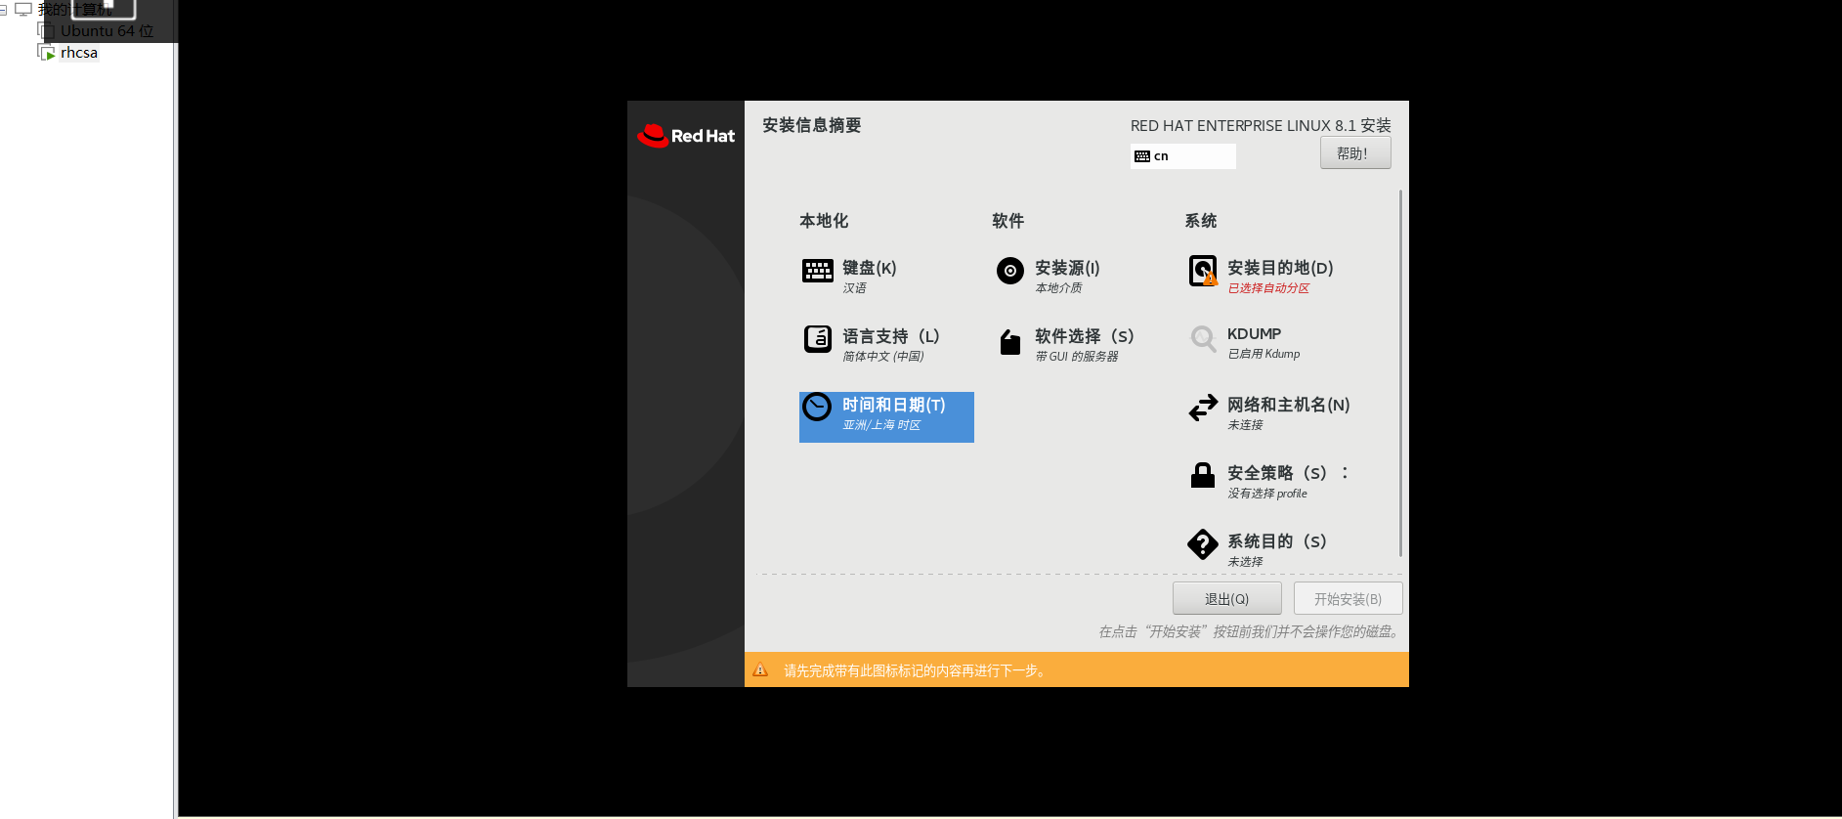Click the 亚洲/上海 时区 subtitle
This screenshot has height=819, width=1842.
pos(881,425)
